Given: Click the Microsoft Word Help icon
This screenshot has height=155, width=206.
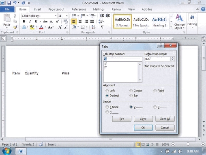Looking at the screenshot, I should click(203, 9).
